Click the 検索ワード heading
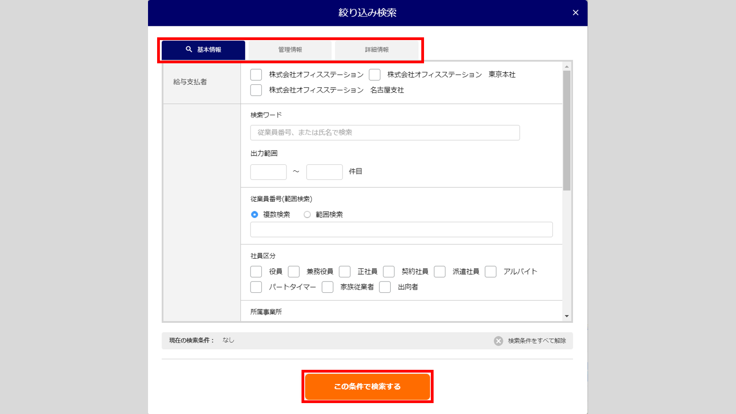Viewport: 736px width, 414px height. [x=266, y=115]
